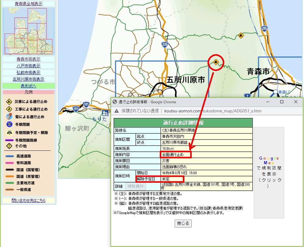Open the 弘前市街表示 link
The height and width of the screenshot is (247, 304).
(x=29, y=72)
